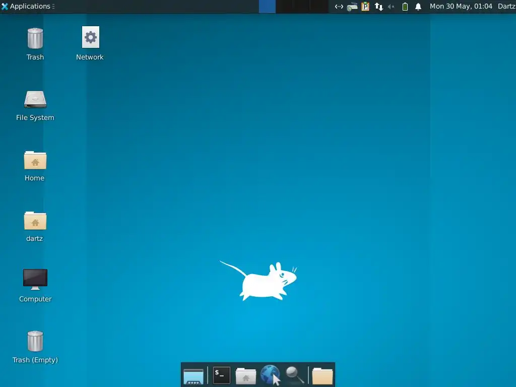Open the Dartz user menu
This screenshot has width=516, height=387.
(506, 6)
